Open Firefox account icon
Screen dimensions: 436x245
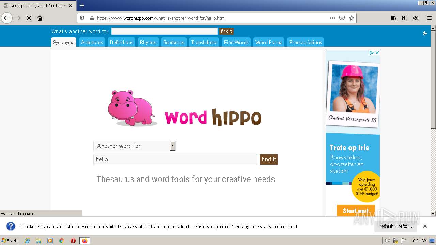(416, 18)
